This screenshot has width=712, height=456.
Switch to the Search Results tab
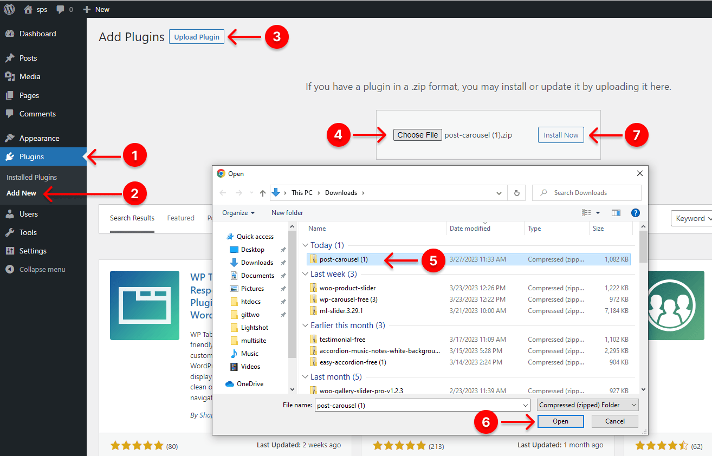132,218
